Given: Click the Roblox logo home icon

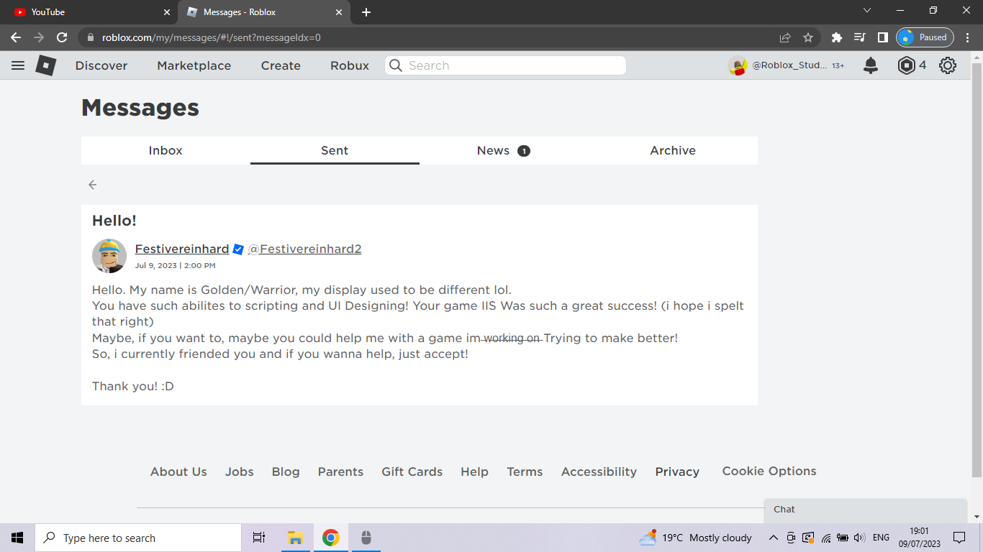Looking at the screenshot, I should pyautogui.click(x=45, y=65).
